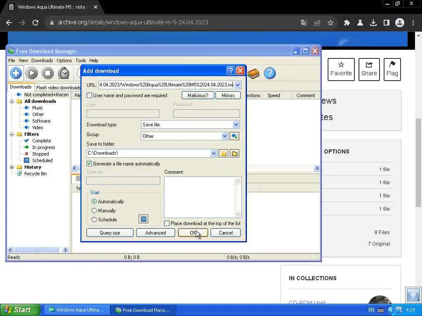Open the Tools menu
Viewport: 422px width, 316px height.
pyautogui.click(x=80, y=60)
